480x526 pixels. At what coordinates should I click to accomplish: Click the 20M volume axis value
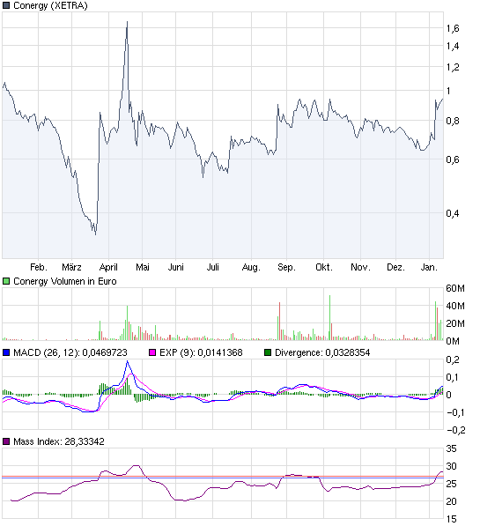[x=455, y=323]
